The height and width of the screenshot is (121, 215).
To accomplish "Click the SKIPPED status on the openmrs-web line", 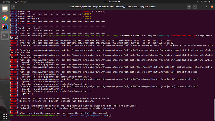I will (87, 14).
